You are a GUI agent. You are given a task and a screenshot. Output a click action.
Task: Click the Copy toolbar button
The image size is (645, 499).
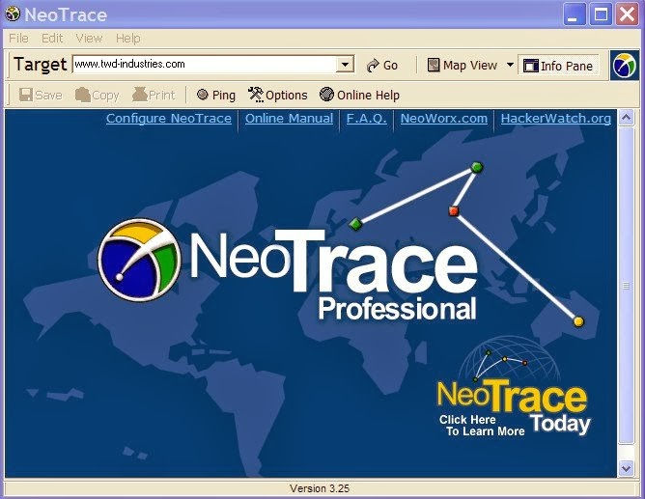click(x=98, y=95)
